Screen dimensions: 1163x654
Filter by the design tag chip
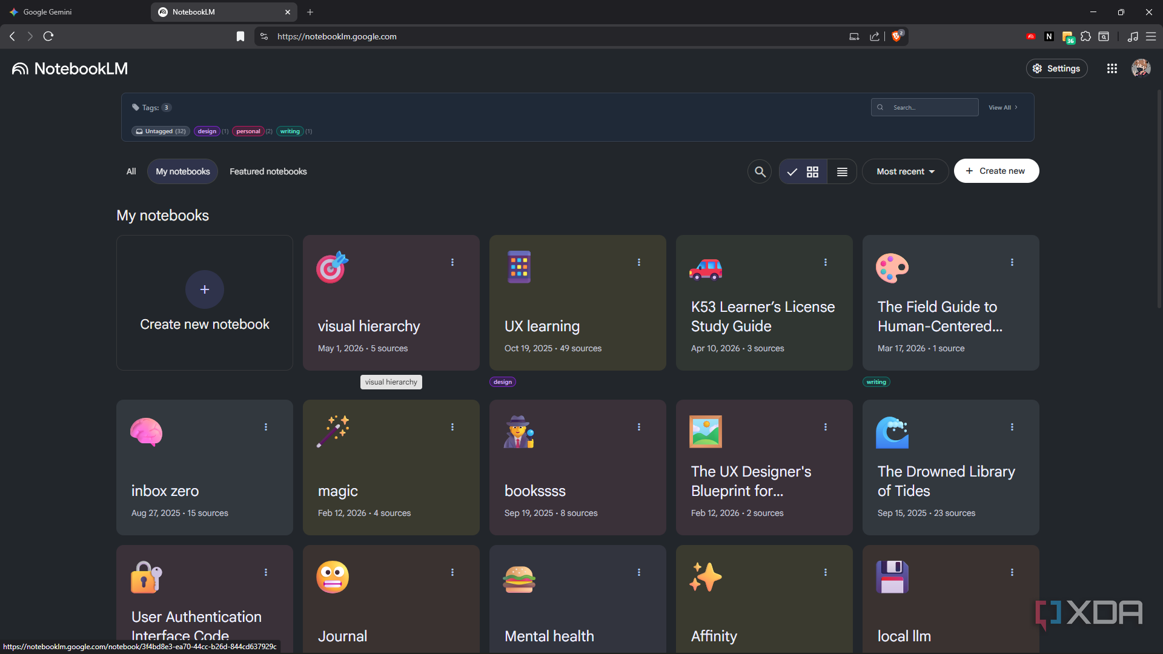point(207,131)
